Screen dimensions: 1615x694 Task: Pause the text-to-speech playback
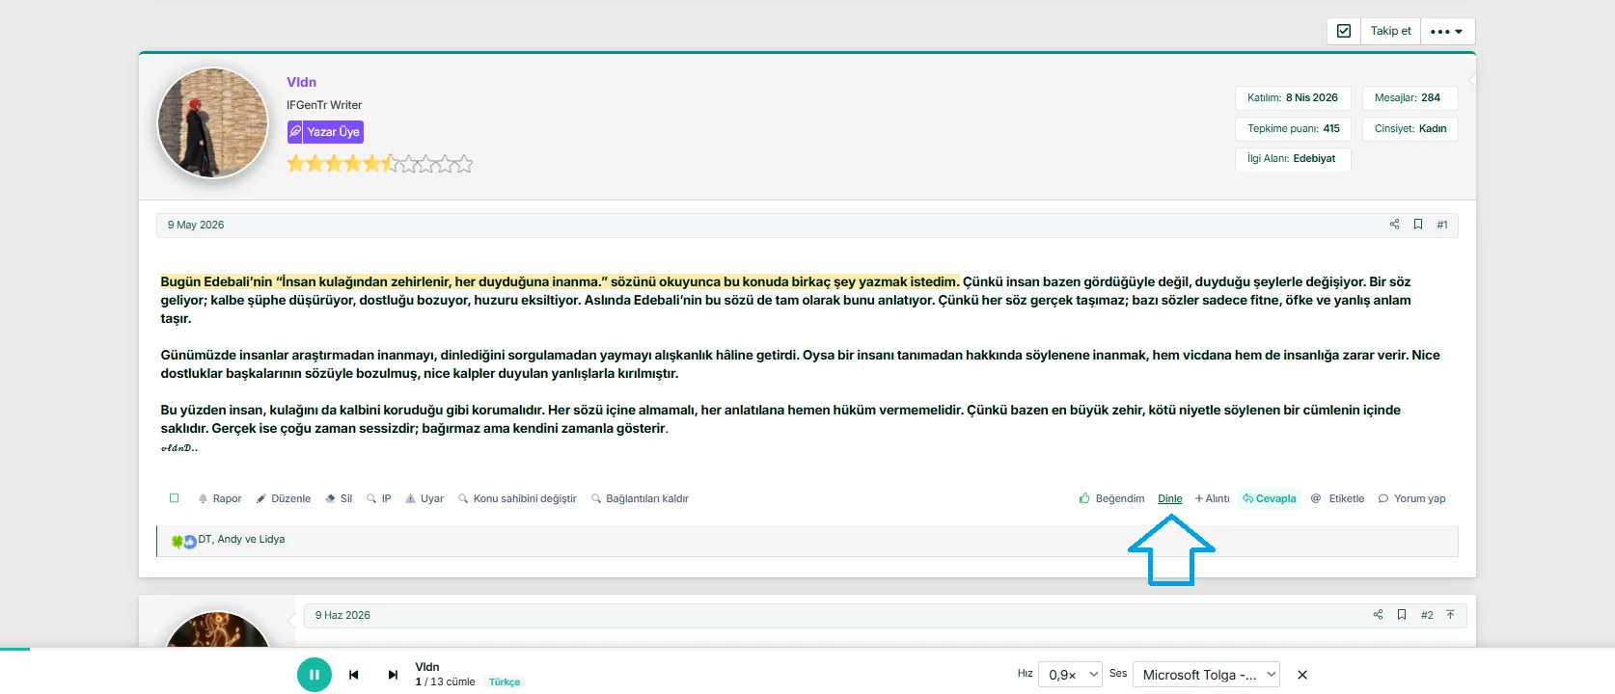coord(315,675)
